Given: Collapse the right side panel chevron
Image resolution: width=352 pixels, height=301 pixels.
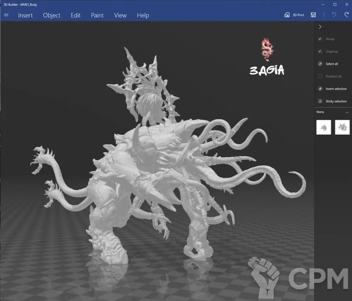Looking at the screenshot, I should click(x=320, y=27).
